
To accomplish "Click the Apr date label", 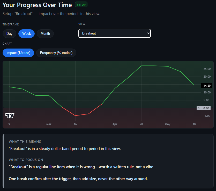I will pos(115,124).
